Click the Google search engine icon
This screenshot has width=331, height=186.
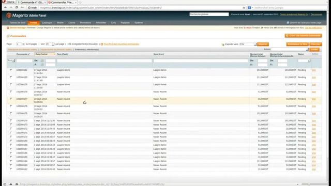249,8
